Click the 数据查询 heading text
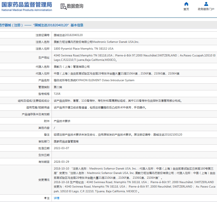Screen dimensions: 217x202 click(75, 6)
